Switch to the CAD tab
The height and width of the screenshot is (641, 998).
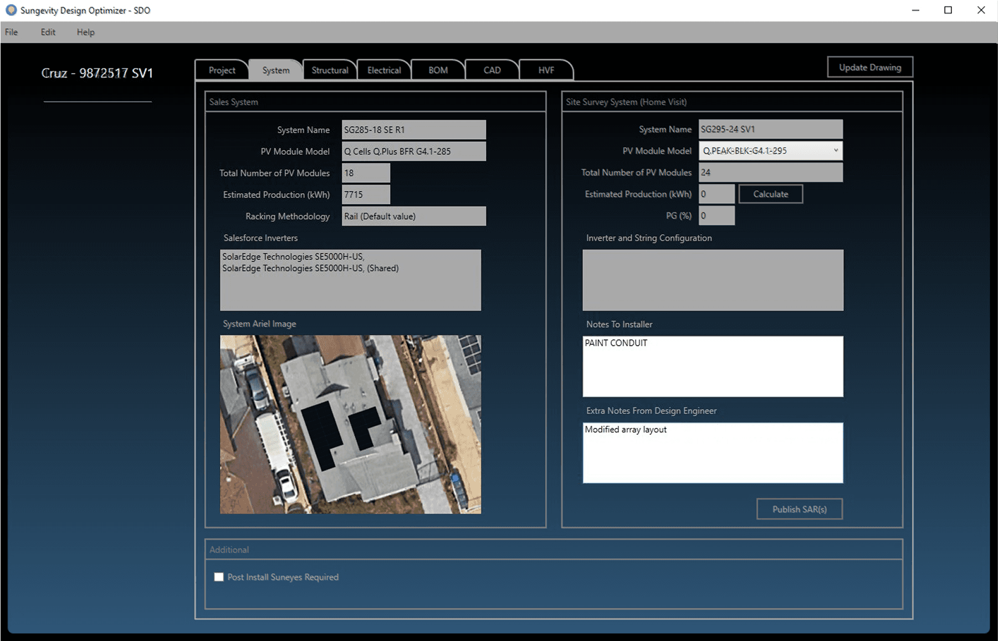(492, 70)
